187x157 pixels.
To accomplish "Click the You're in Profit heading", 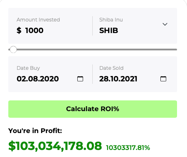I will [35, 131].
